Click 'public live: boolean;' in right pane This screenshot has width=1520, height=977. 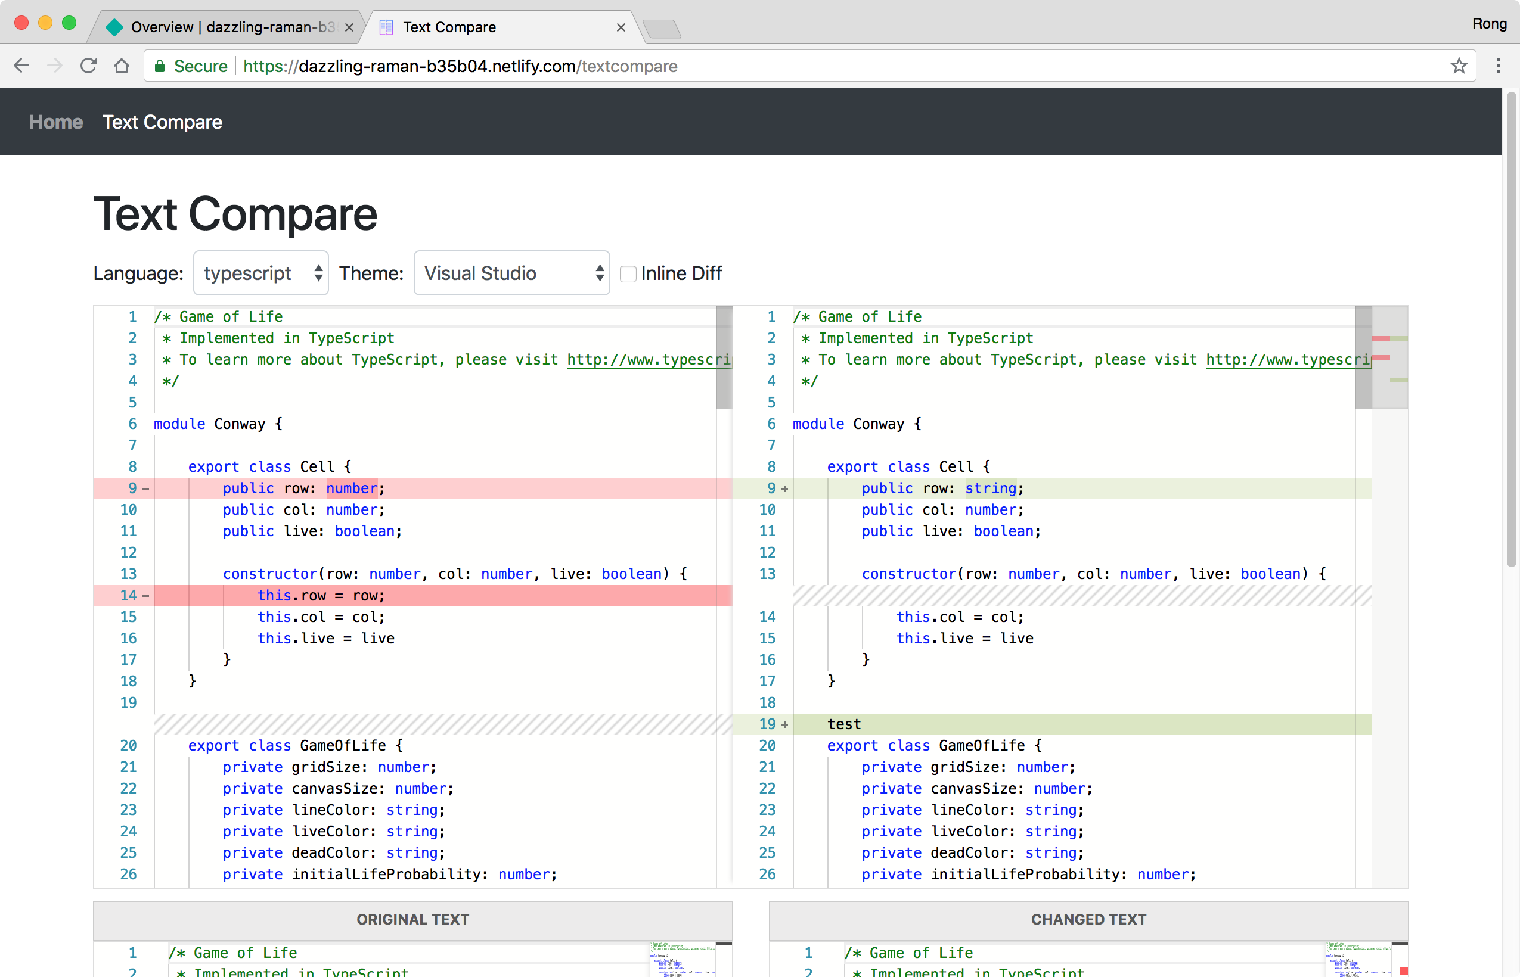951,531
